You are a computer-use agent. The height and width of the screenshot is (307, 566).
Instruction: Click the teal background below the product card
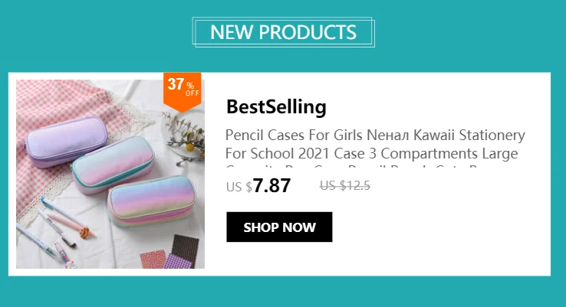(283, 292)
